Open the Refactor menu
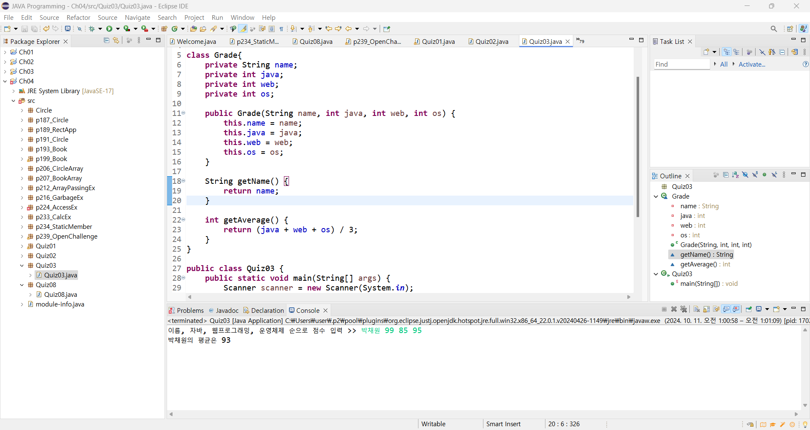Viewport: 810px width, 430px height. [78, 17]
